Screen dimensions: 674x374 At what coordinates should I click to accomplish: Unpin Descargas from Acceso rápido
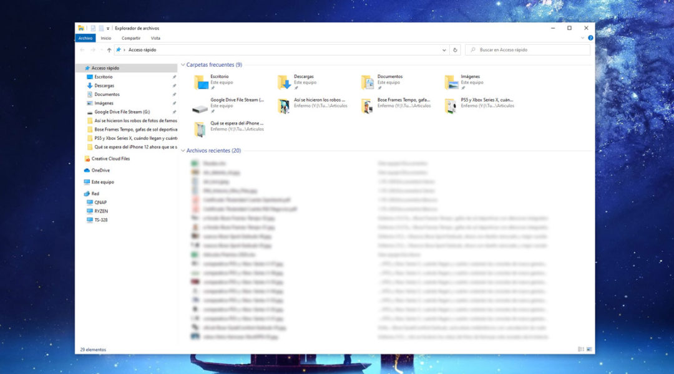click(173, 85)
